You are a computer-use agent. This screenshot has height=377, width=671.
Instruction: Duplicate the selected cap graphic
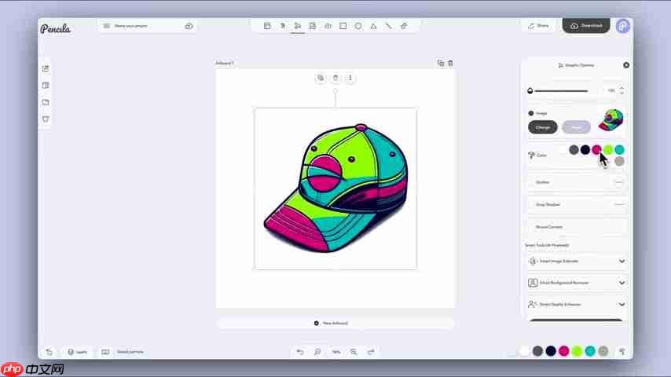point(321,78)
